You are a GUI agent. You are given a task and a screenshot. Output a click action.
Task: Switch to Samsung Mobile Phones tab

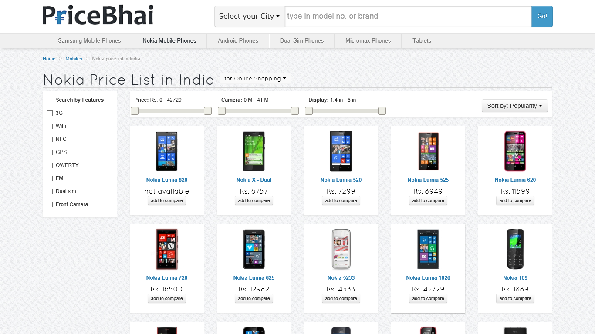point(89,40)
